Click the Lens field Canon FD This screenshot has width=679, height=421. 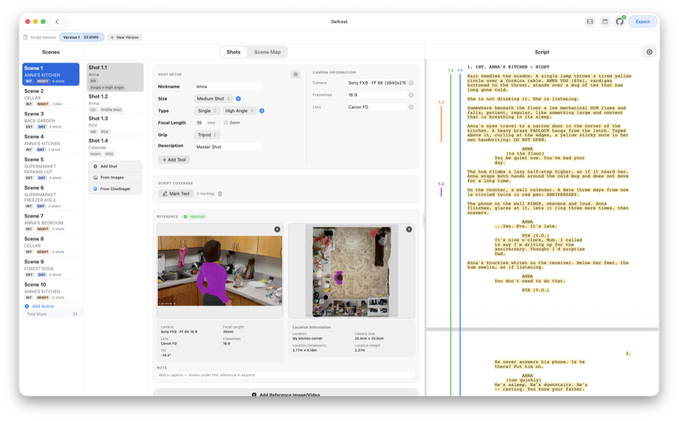376,107
